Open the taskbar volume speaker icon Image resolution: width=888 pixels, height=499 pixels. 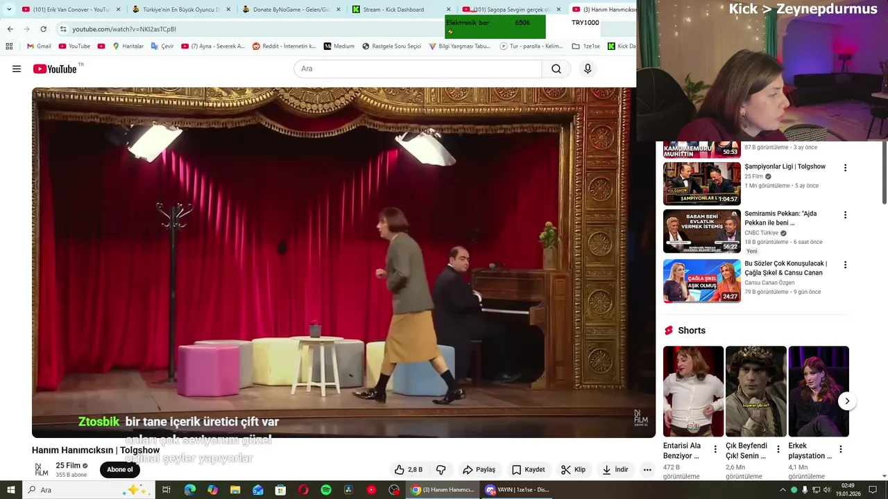click(x=827, y=490)
